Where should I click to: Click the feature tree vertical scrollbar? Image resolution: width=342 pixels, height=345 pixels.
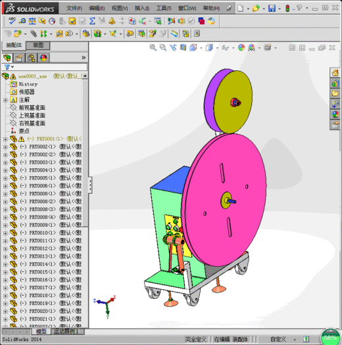coord(85,152)
